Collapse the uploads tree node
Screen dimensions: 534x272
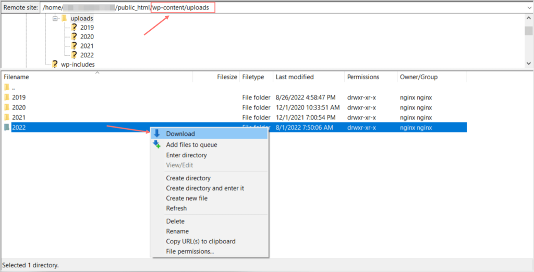tap(55, 19)
